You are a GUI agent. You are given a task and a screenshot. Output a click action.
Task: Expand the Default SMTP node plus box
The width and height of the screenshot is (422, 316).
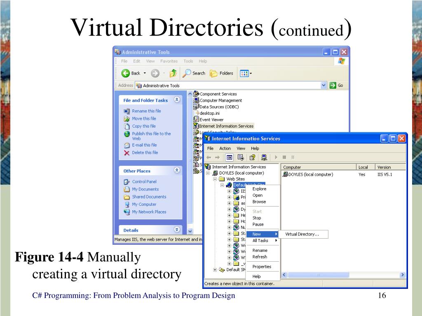coord(215,270)
